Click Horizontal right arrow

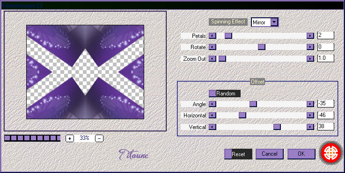310,115
